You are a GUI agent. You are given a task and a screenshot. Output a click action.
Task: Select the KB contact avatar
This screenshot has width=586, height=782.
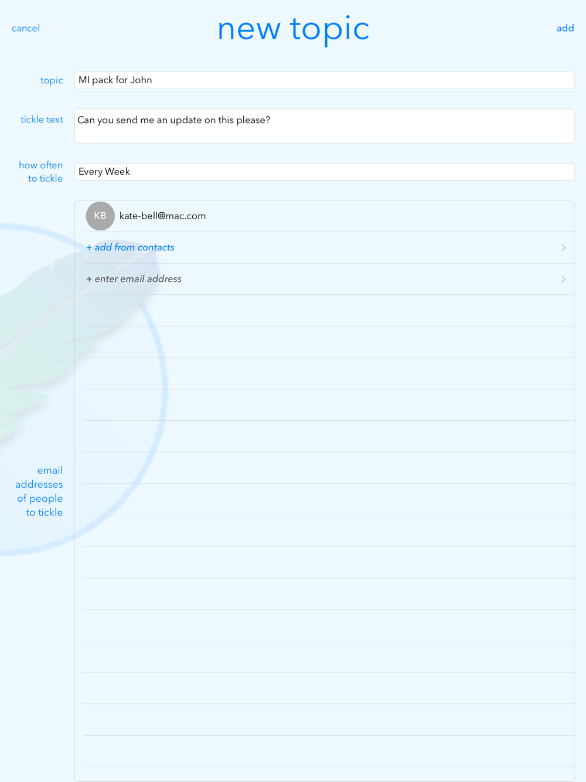[100, 216]
